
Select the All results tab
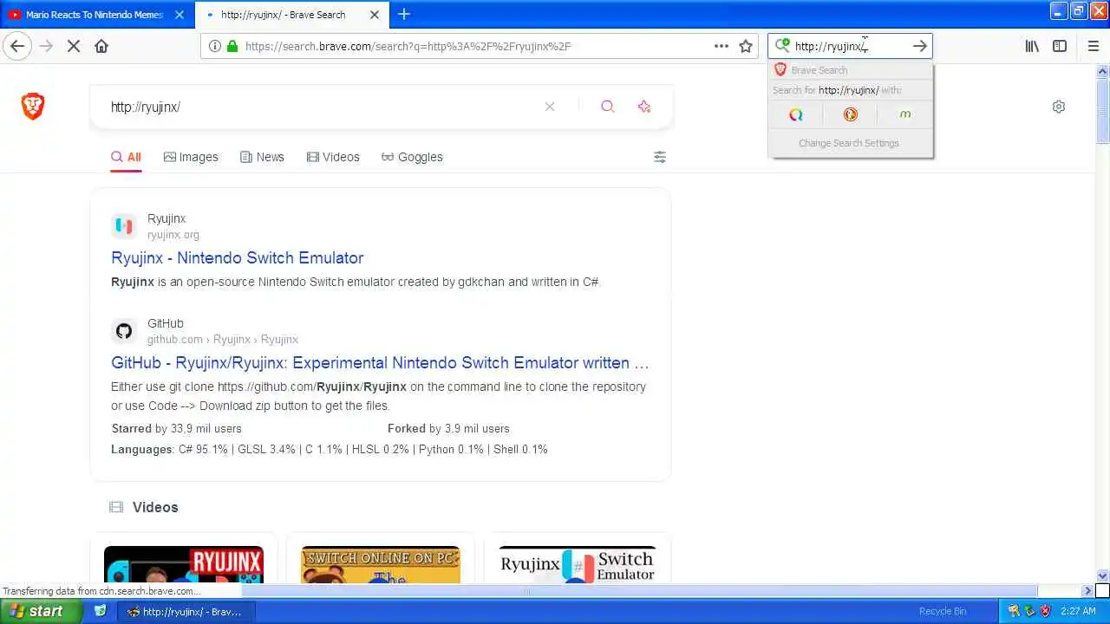point(126,157)
